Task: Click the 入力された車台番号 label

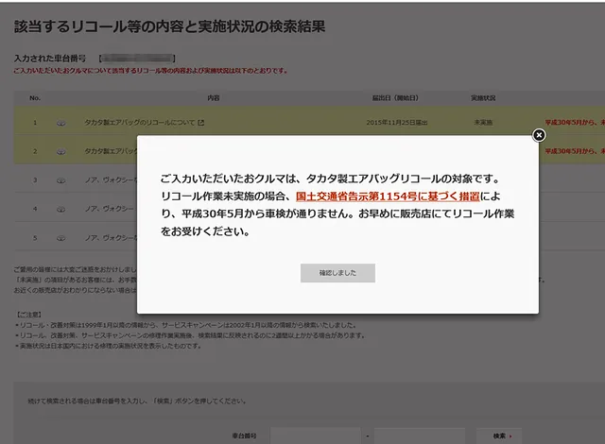Action: tap(50, 59)
